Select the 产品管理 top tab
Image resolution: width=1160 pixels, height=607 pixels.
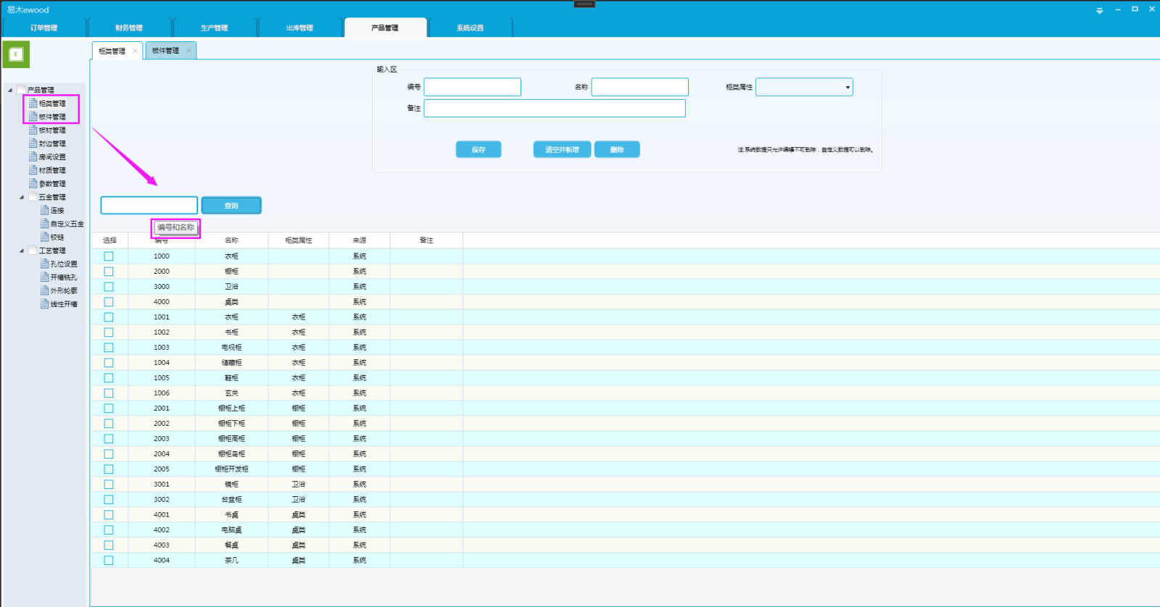(x=385, y=28)
